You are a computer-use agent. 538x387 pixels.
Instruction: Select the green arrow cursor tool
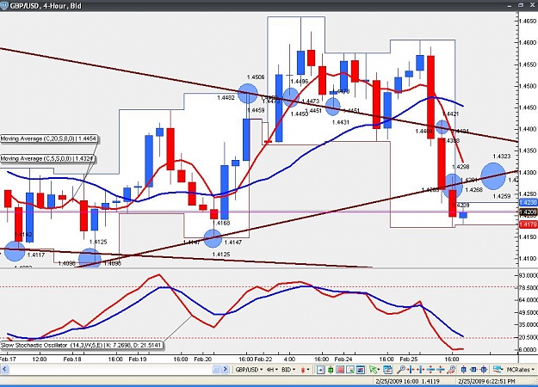click(x=373, y=370)
